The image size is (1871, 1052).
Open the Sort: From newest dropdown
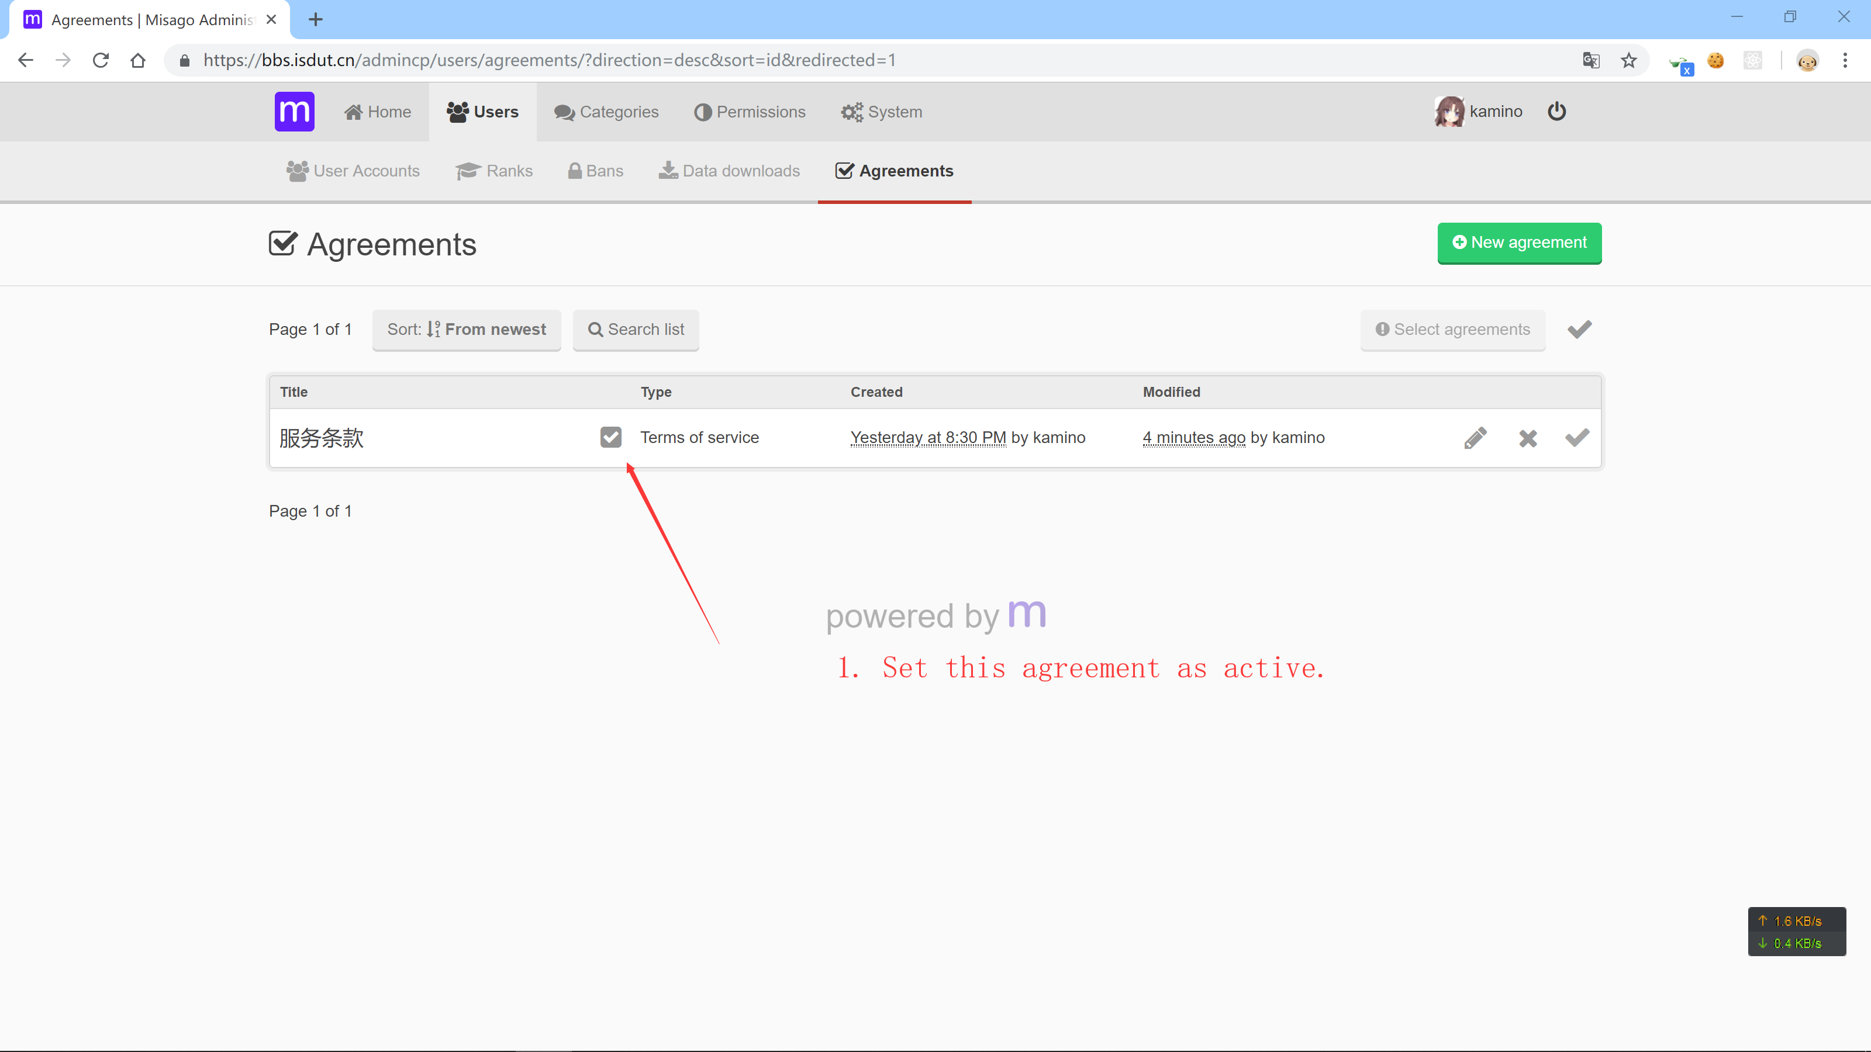pyautogui.click(x=467, y=330)
